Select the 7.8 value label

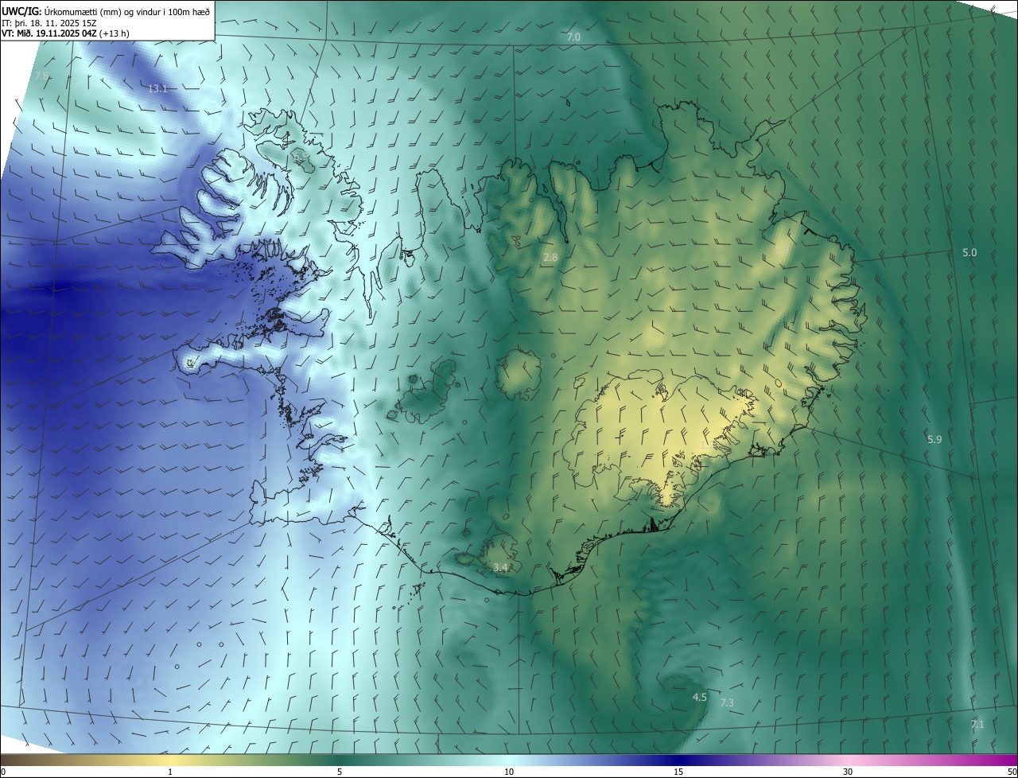click(41, 76)
